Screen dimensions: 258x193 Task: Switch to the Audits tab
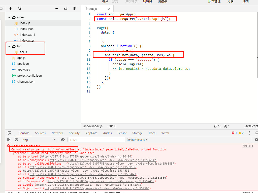(x=107, y=133)
